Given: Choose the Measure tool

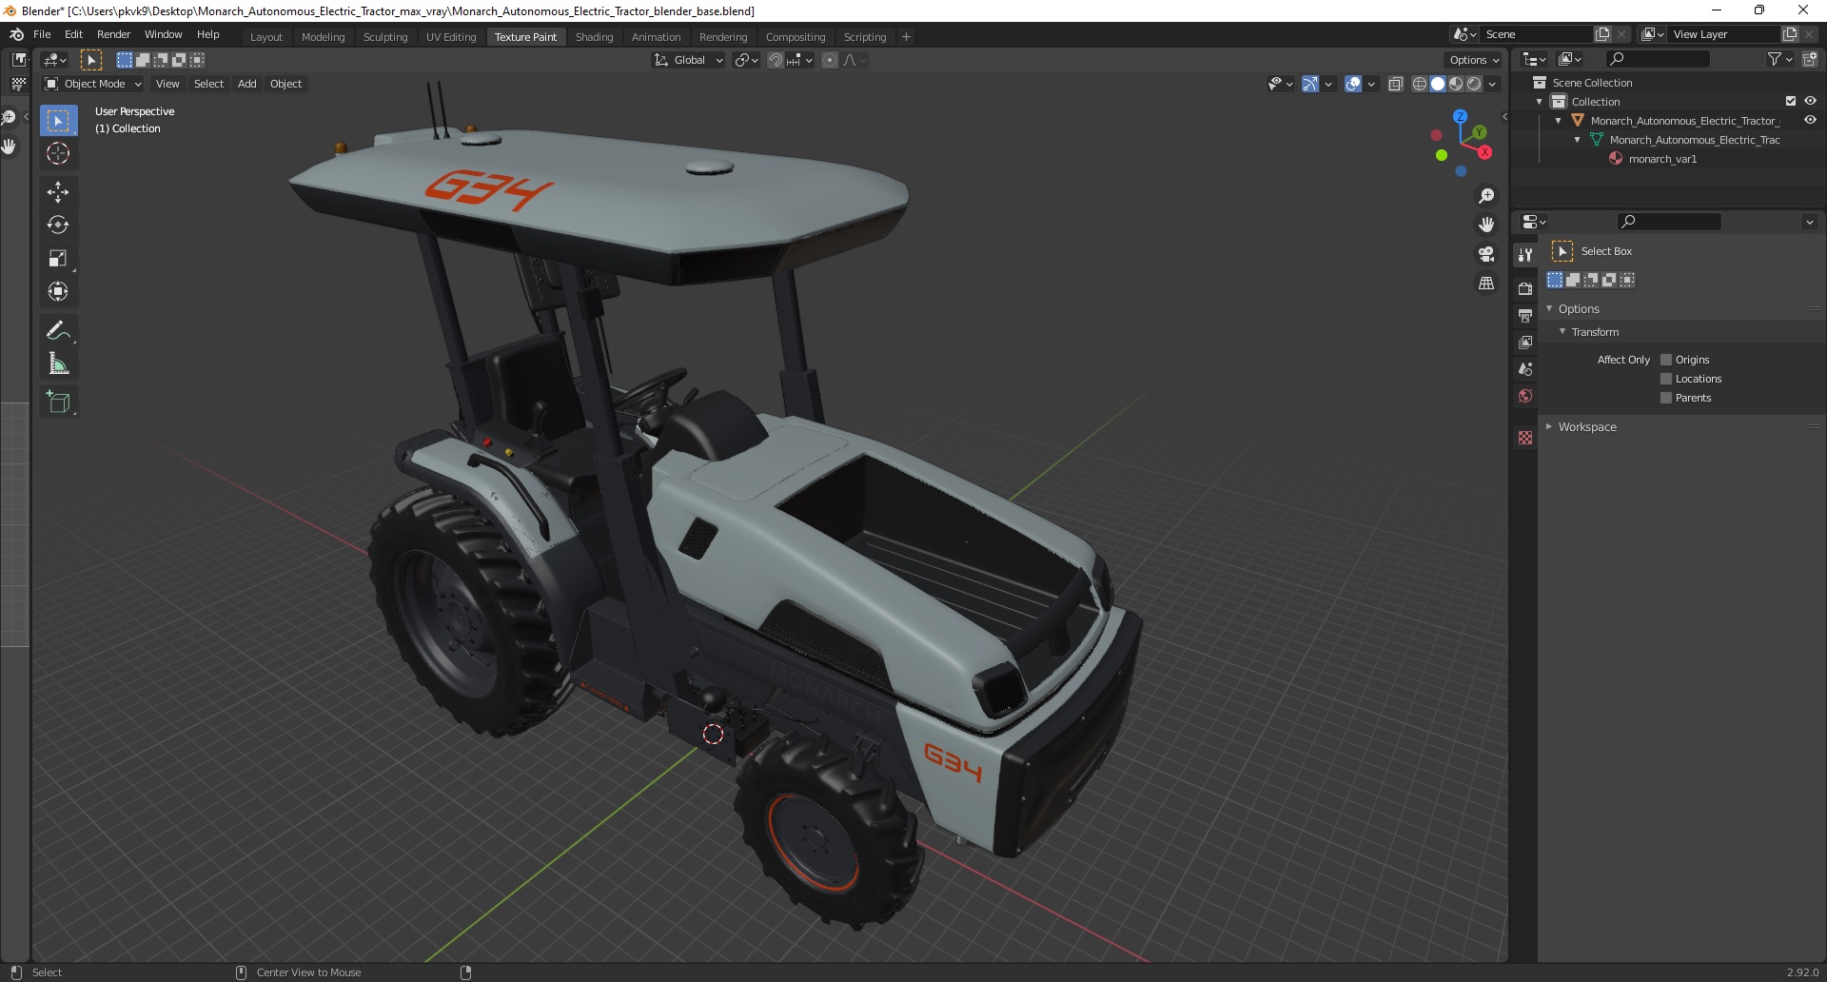Looking at the screenshot, I should click(58, 363).
